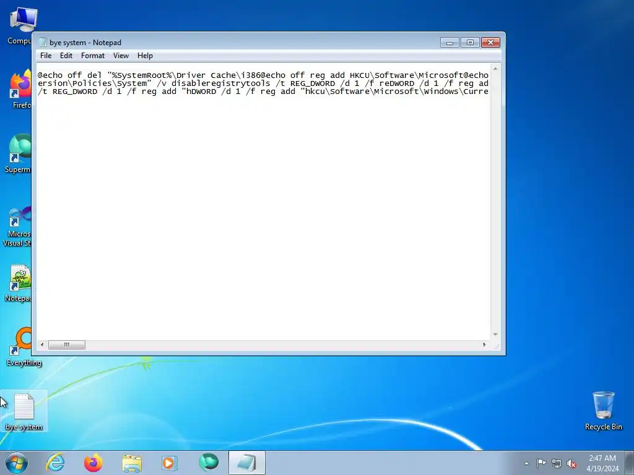
Task: Click the horizontal scrollbar right arrow
Action: pyautogui.click(x=484, y=344)
